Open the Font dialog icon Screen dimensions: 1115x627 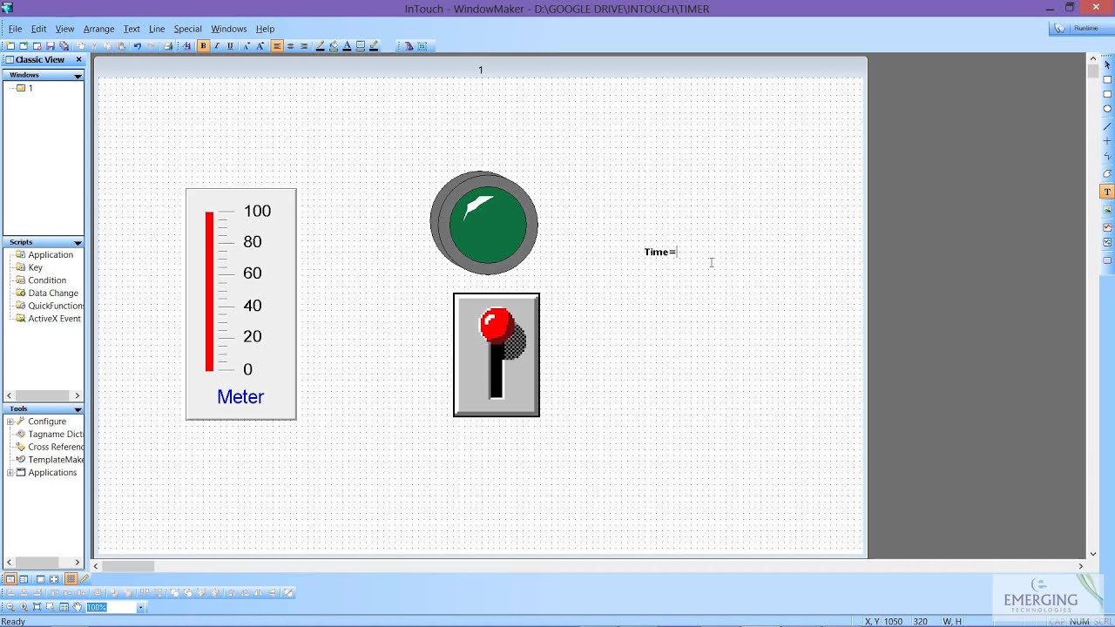pos(186,46)
